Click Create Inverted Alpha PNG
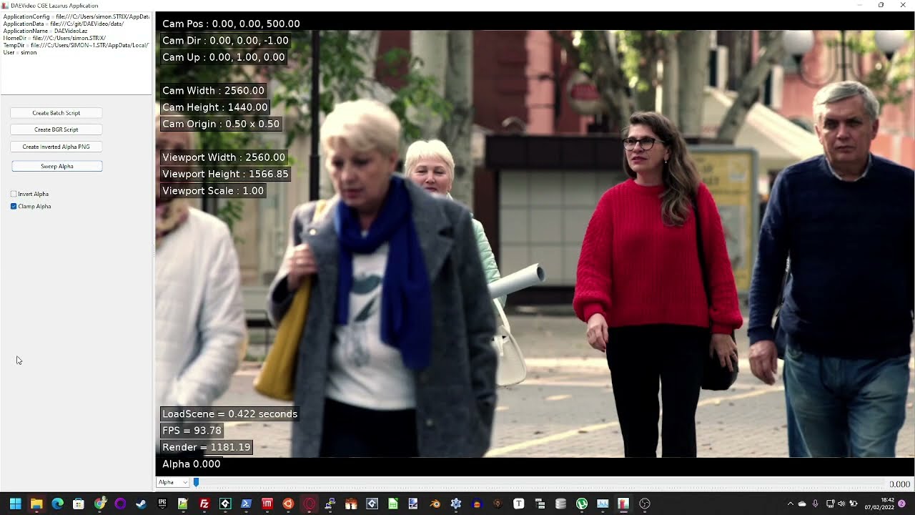The width and height of the screenshot is (915, 515). pos(56,147)
